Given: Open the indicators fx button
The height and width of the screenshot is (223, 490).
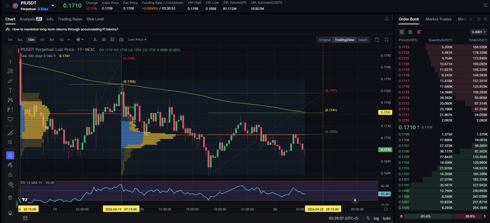Looking at the screenshot, I should (95, 40).
